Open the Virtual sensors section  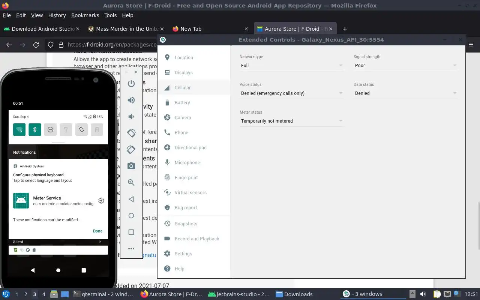[193, 192]
